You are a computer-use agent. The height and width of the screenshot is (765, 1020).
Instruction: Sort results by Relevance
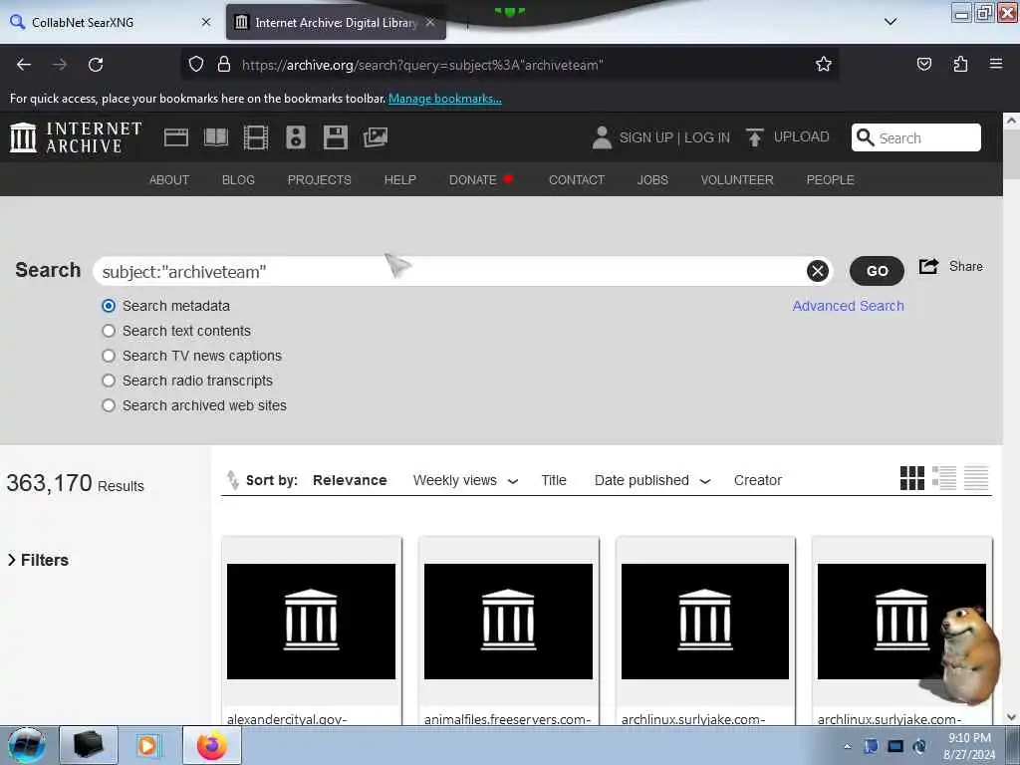(350, 480)
